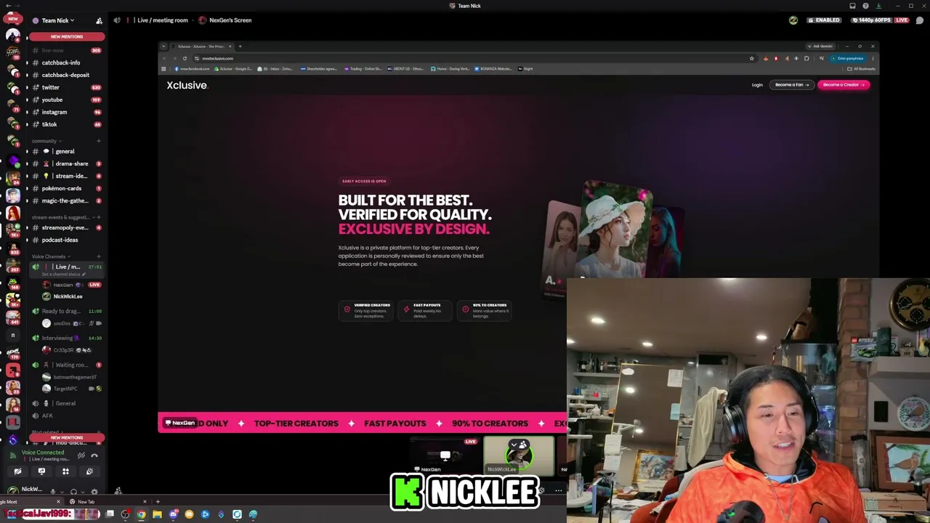Image resolution: width=930 pixels, height=523 pixels.
Task: Collapse the Voice Channels category
Action: [51, 256]
